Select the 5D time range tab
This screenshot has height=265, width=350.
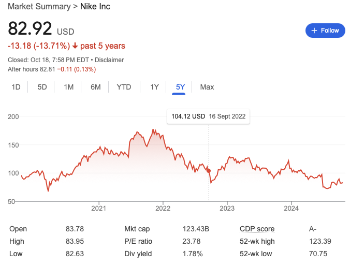coord(42,87)
